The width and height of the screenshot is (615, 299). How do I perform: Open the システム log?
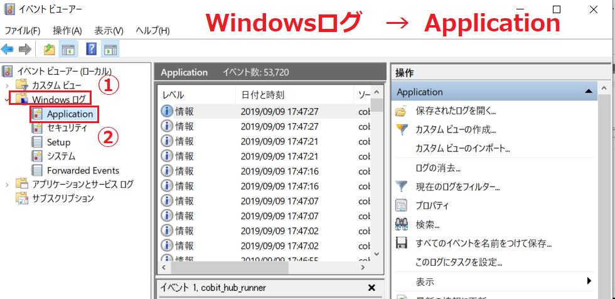click(61, 156)
